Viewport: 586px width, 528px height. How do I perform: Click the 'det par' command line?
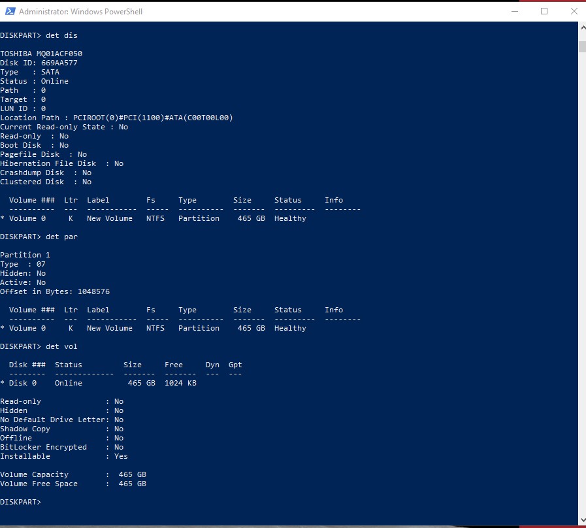39,237
